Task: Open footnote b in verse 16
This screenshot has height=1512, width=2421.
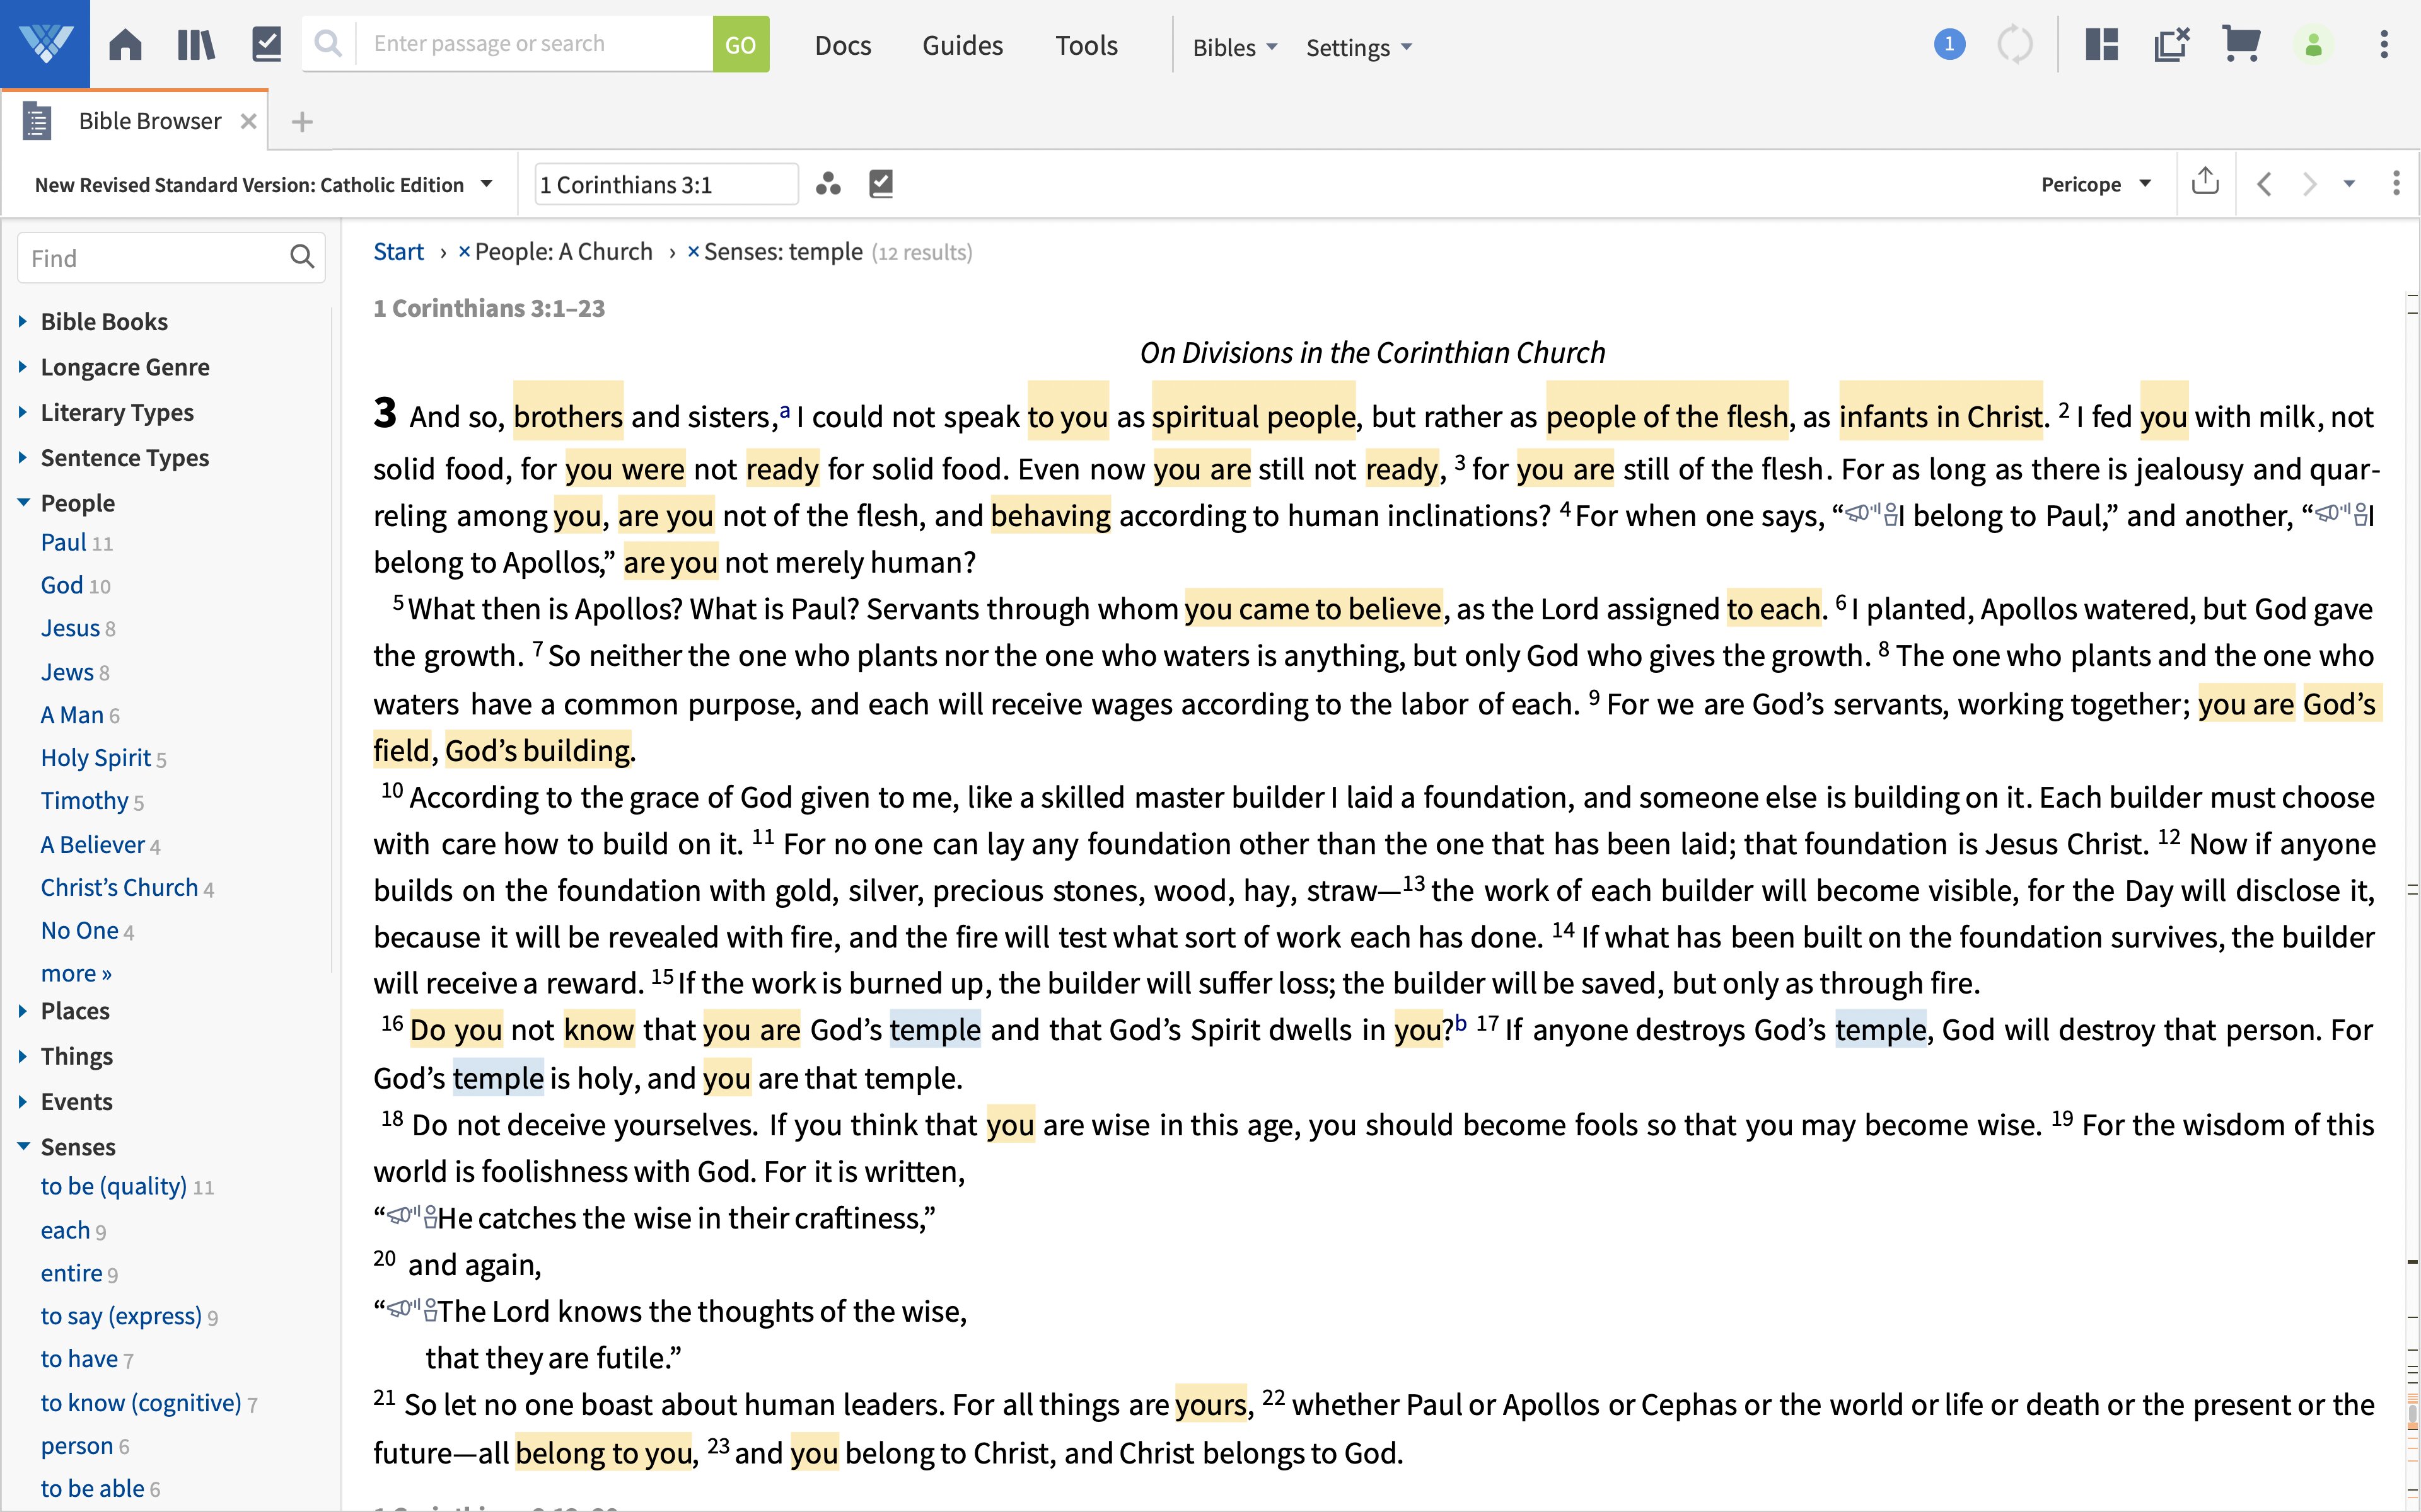Action: tap(1461, 1022)
